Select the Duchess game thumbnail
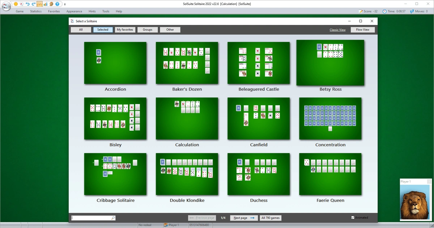Viewport: 434px width, 228px height. [259, 174]
